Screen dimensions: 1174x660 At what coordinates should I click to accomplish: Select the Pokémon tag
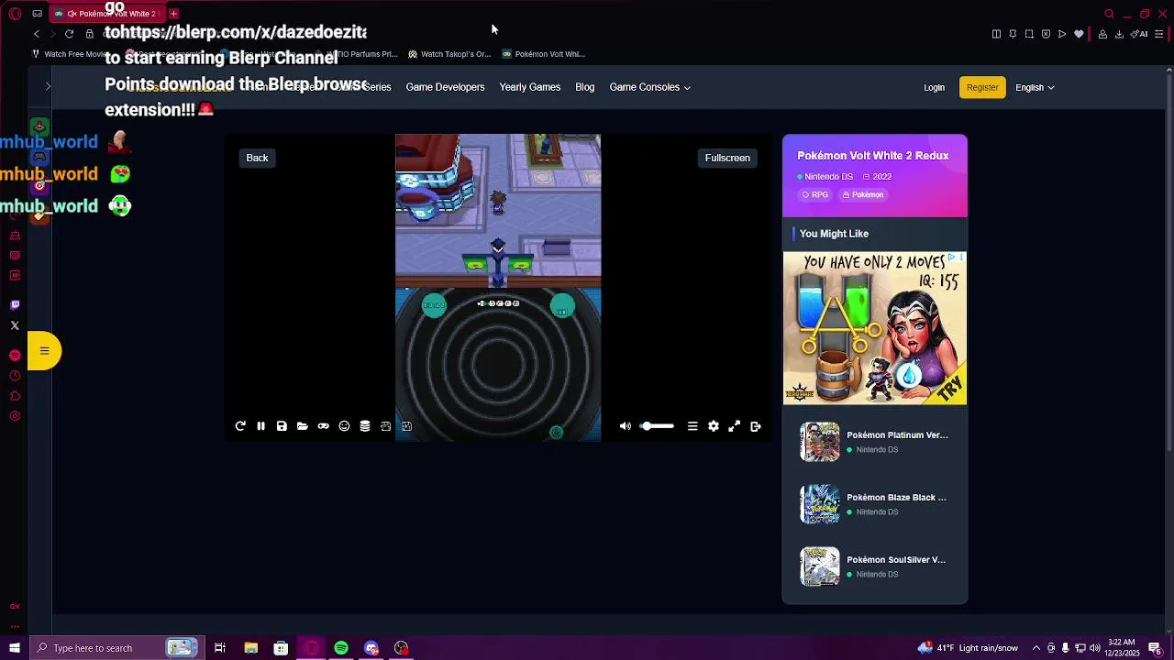(863, 194)
